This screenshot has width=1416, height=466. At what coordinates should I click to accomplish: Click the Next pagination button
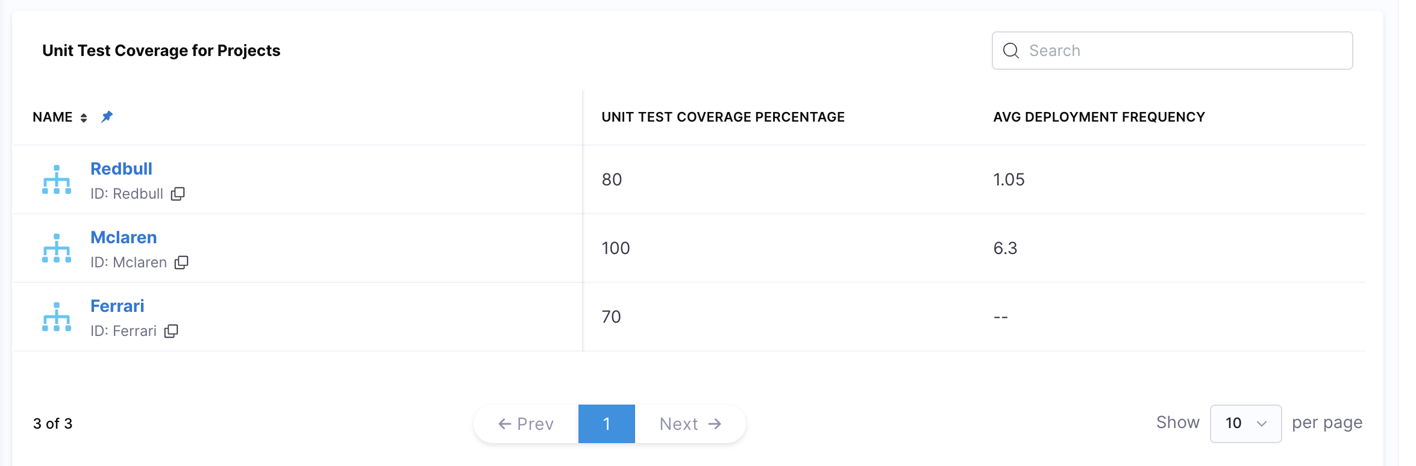[689, 423]
